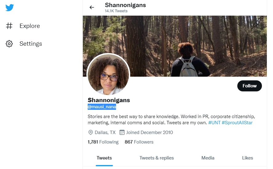The image size is (273, 169).
Task: Open the #SproutAllStar hashtag link
Action: (237, 123)
